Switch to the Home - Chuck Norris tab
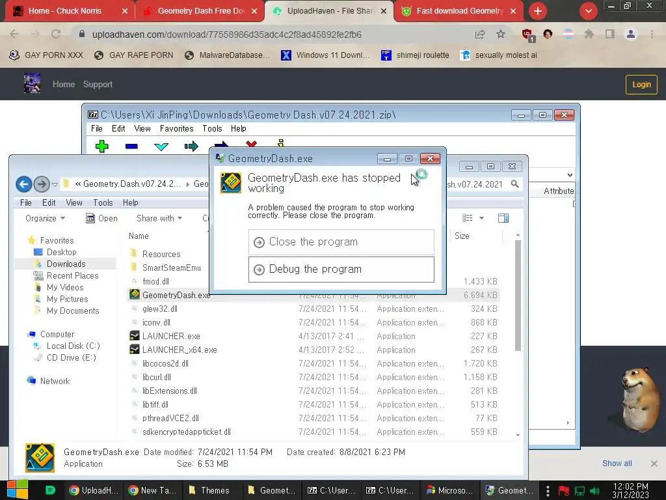The width and height of the screenshot is (666, 500). coord(64,11)
